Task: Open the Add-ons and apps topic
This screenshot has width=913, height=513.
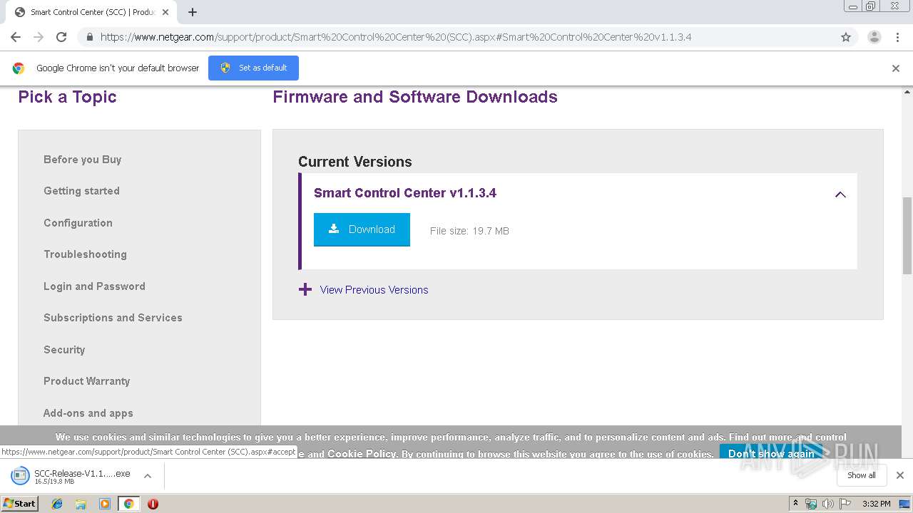Action: [88, 413]
